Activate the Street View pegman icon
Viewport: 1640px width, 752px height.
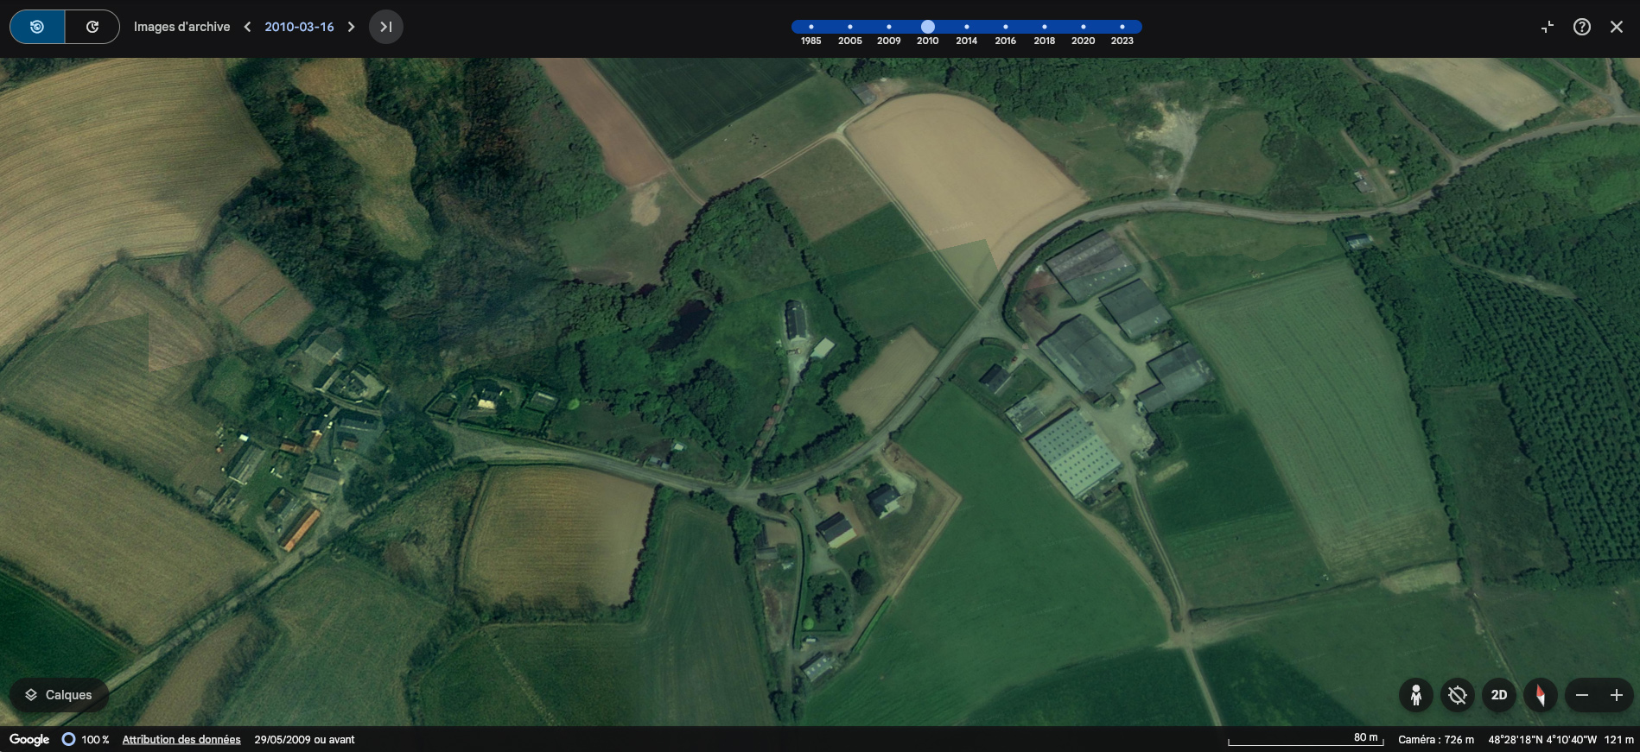click(x=1415, y=695)
